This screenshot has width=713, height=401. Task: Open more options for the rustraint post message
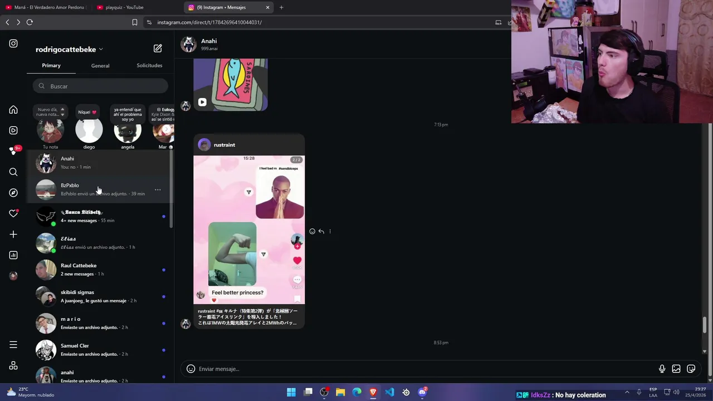[330, 231]
